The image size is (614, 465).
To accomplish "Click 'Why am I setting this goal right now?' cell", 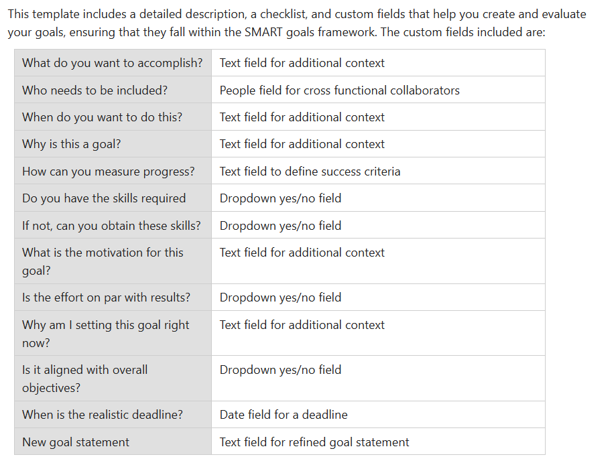I will 105,334.
